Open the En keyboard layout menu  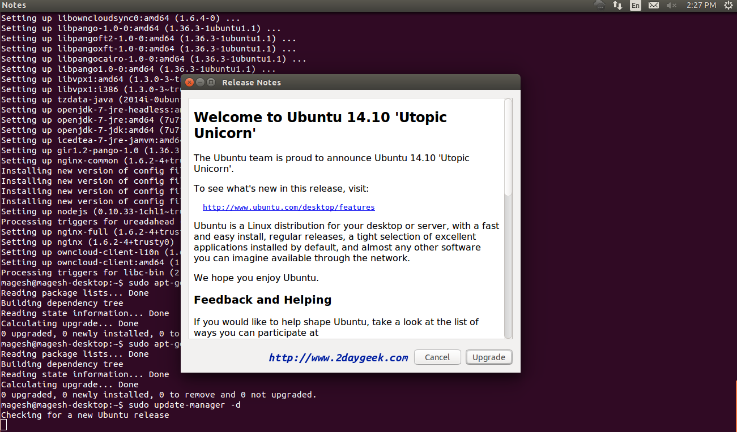636,5
